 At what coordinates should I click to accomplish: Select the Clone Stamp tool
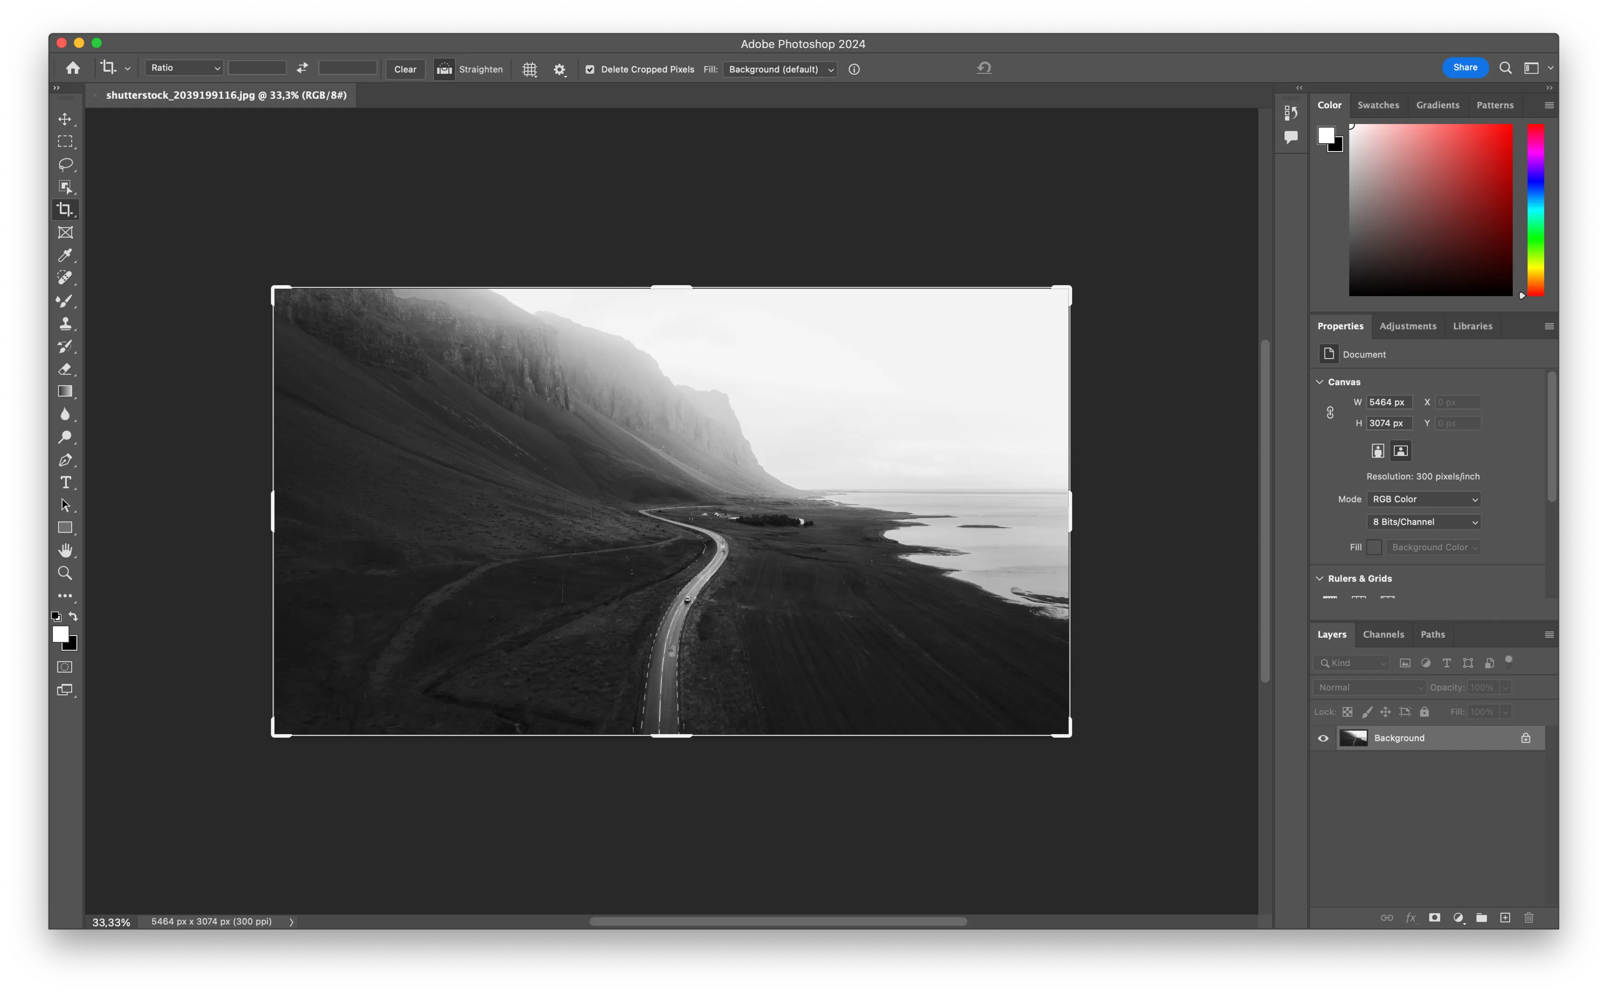tap(65, 323)
